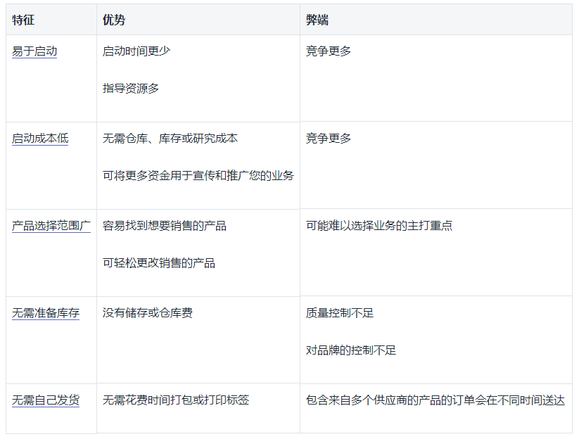Viewport: 579px width, 439px height.
Task: Click the text 启动时间更少
Action: pyautogui.click(x=136, y=50)
